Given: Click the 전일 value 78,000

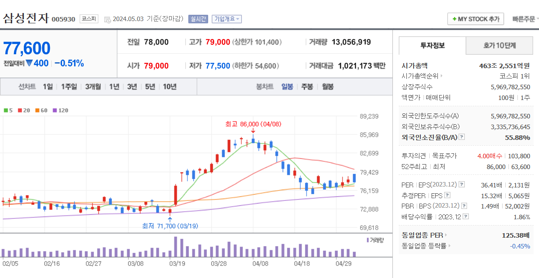Looking at the screenshot, I should (x=156, y=42).
